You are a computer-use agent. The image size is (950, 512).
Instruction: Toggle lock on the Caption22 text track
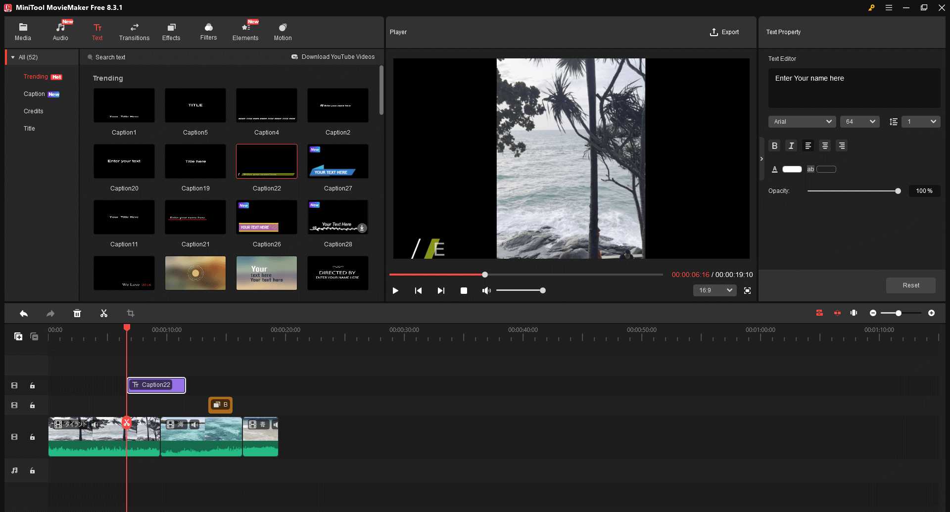pos(32,385)
